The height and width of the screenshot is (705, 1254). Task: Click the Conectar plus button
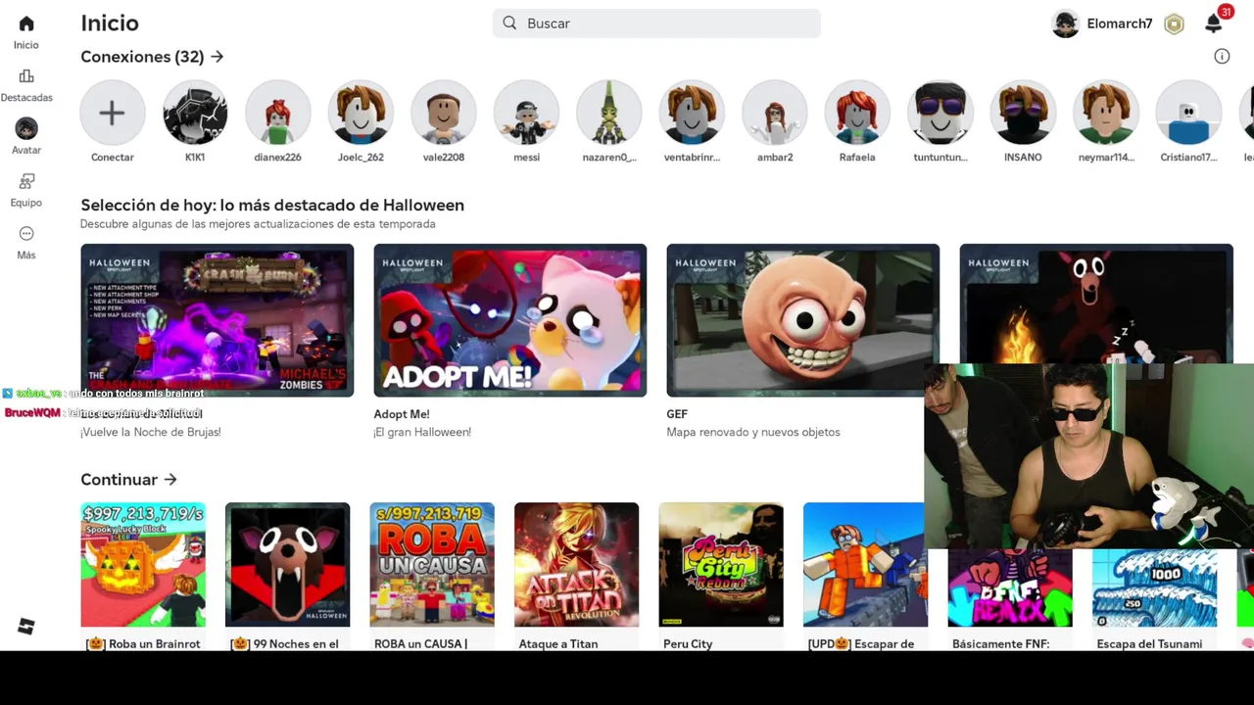tap(113, 113)
